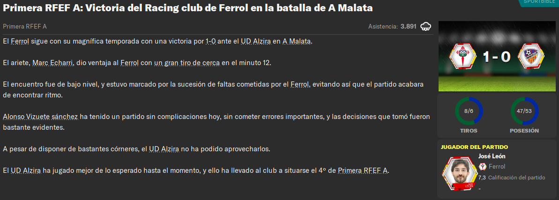Click the Racing Ferrol crest in scoreboard
Screen dimensions: 559x200
pyautogui.click(x=462, y=57)
